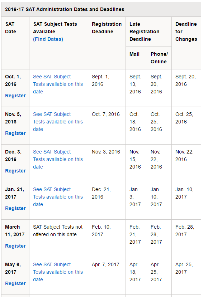View Subject Tests available on May 6
Viewport: 203px width, 297px height.
[x=58, y=272]
